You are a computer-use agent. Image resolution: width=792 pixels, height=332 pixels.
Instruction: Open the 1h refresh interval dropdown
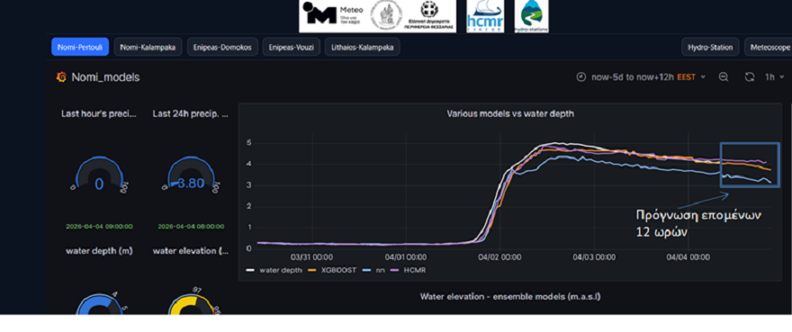pyautogui.click(x=774, y=76)
